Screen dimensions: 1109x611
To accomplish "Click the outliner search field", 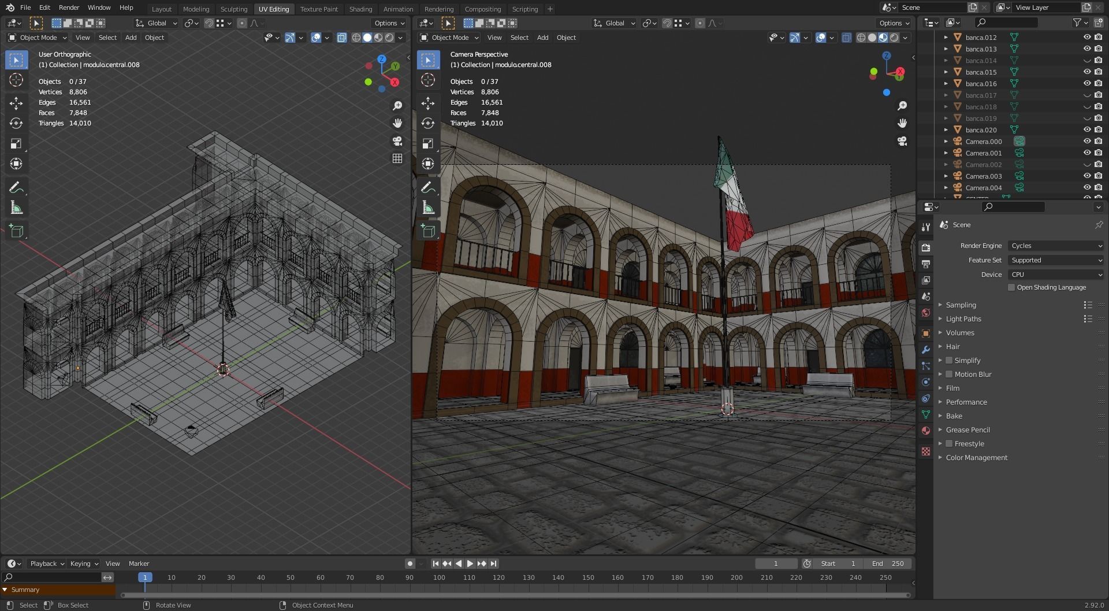I will pyautogui.click(x=1006, y=23).
